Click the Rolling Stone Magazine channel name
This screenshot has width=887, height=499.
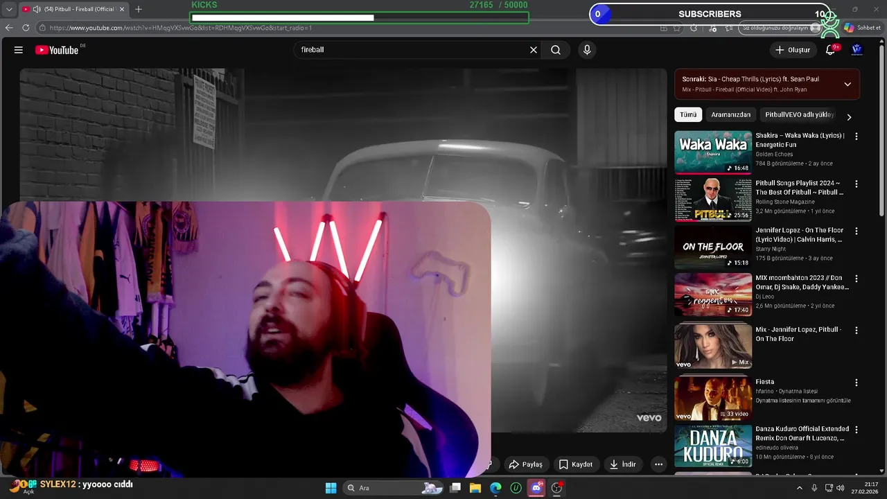click(x=785, y=202)
